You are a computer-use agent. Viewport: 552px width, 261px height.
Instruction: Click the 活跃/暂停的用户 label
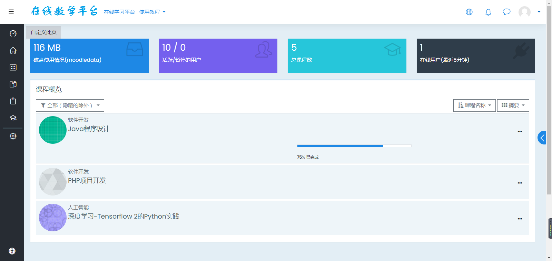pos(181,60)
